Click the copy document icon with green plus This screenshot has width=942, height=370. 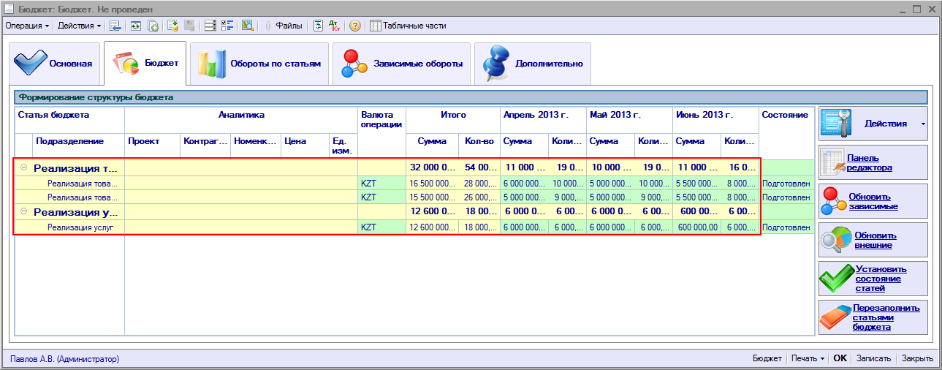(153, 26)
